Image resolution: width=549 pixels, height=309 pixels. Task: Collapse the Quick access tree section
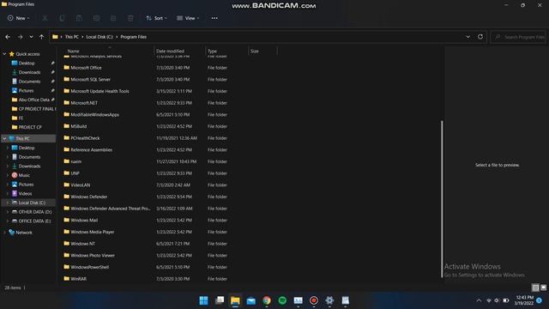click(4, 54)
